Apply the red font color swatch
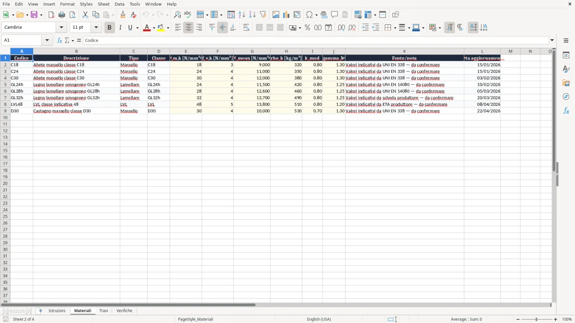The image size is (575, 323). 147,28
